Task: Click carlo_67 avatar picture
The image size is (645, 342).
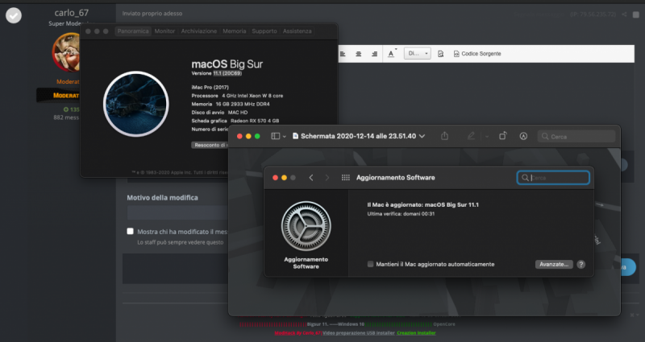Action: click(66, 52)
